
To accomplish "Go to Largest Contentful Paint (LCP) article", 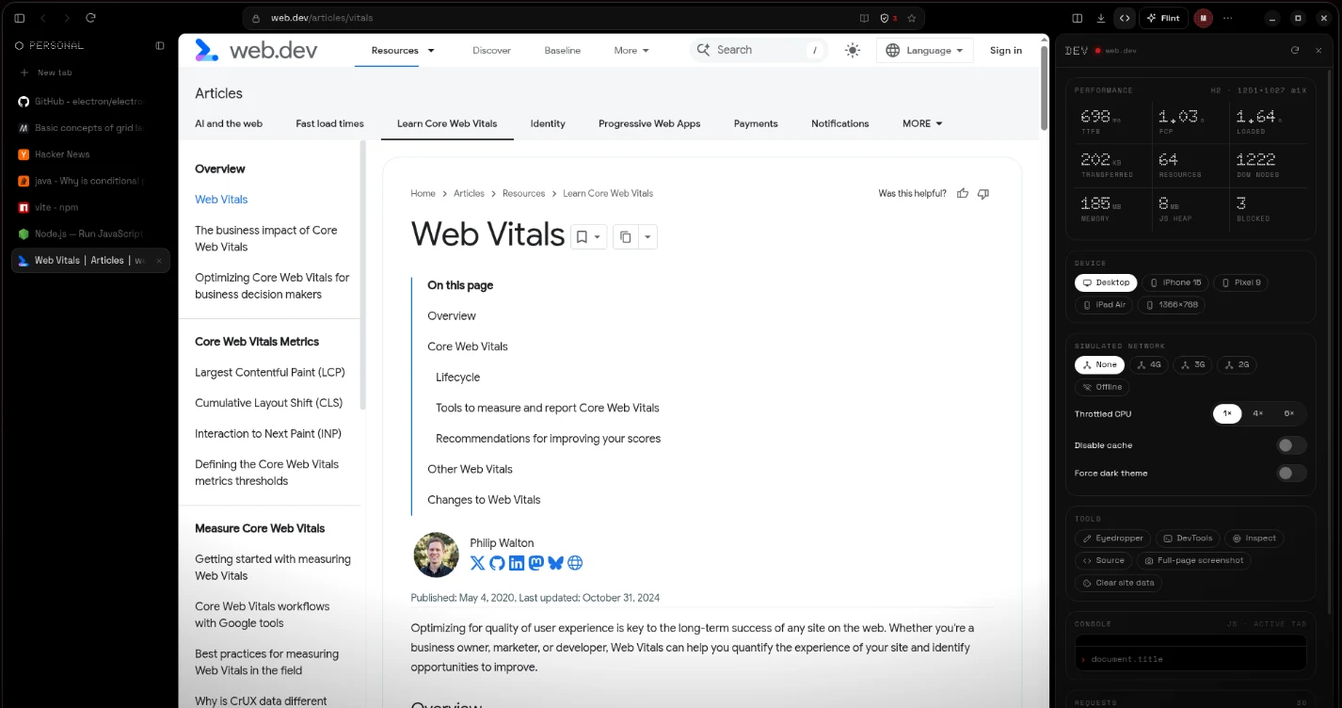I will [270, 373].
